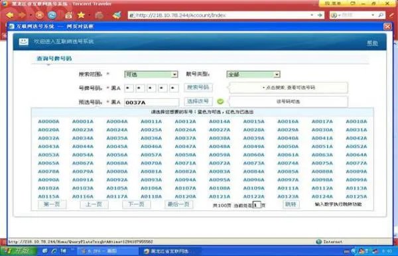398x256 pixels.
Task: Click the first quick launch icon beside Start
Action: pyautogui.click(x=45, y=251)
